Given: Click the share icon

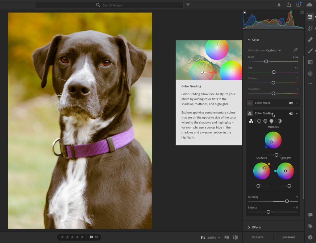Looking at the screenshot, I should [289, 5].
